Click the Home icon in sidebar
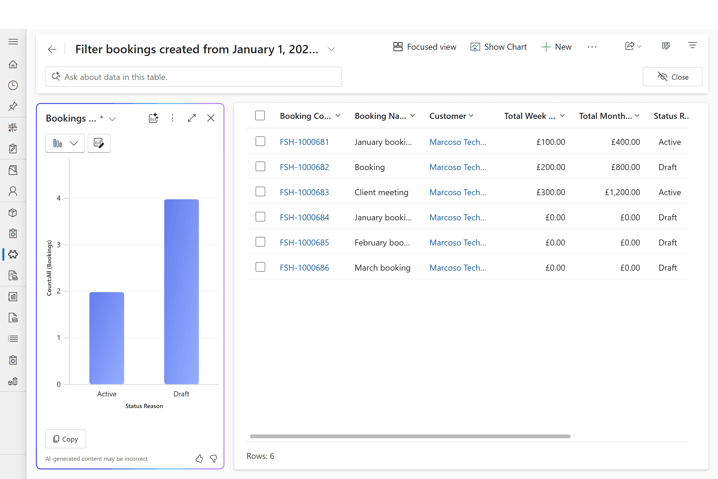718x479 pixels. pyautogui.click(x=13, y=64)
